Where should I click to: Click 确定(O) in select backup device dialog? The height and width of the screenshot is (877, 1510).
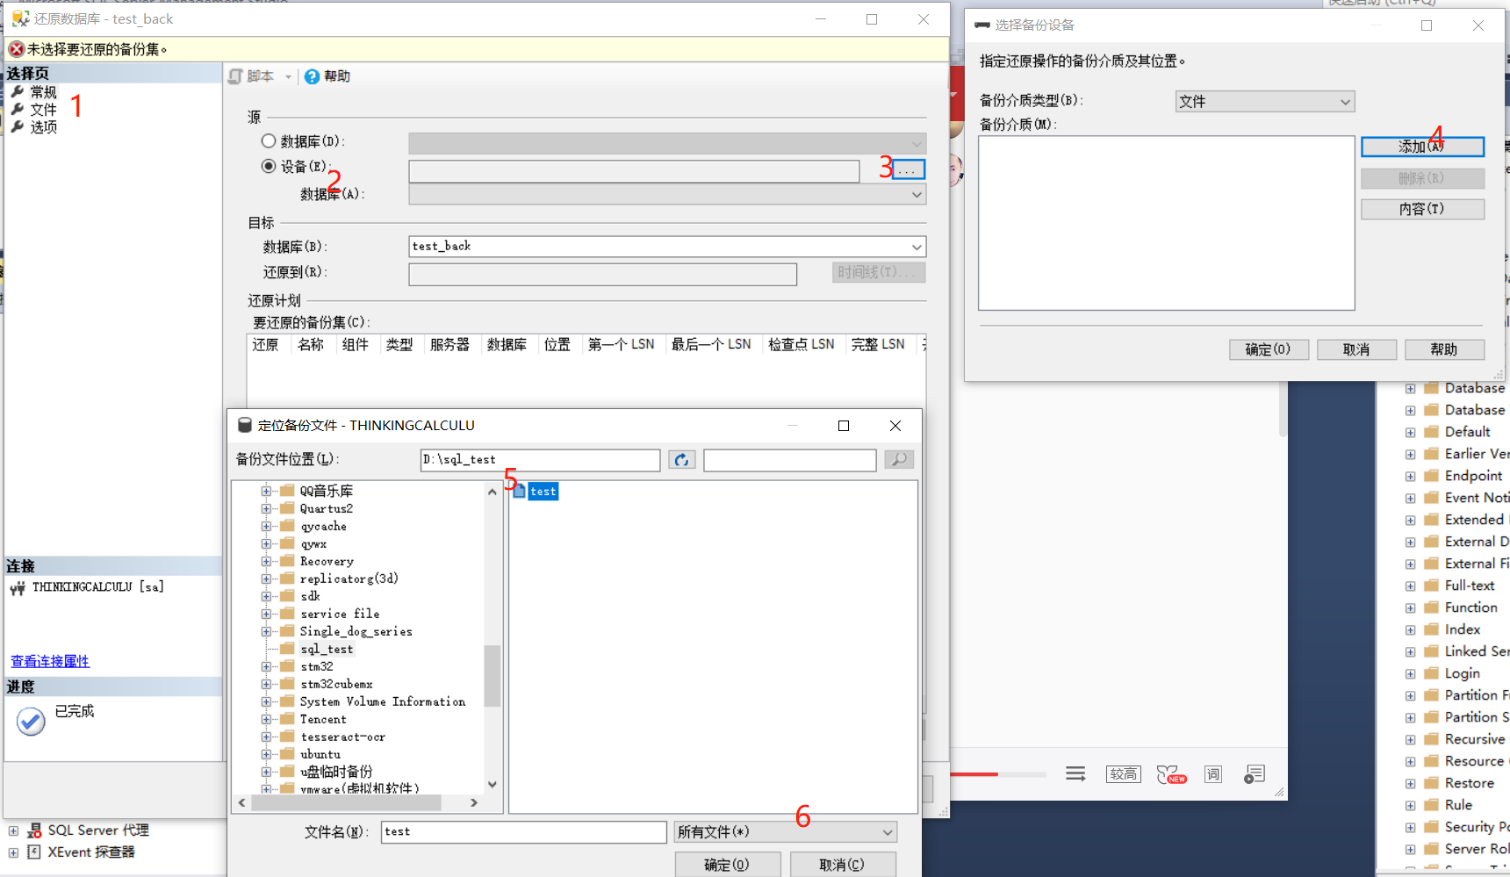click(x=1269, y=349)
